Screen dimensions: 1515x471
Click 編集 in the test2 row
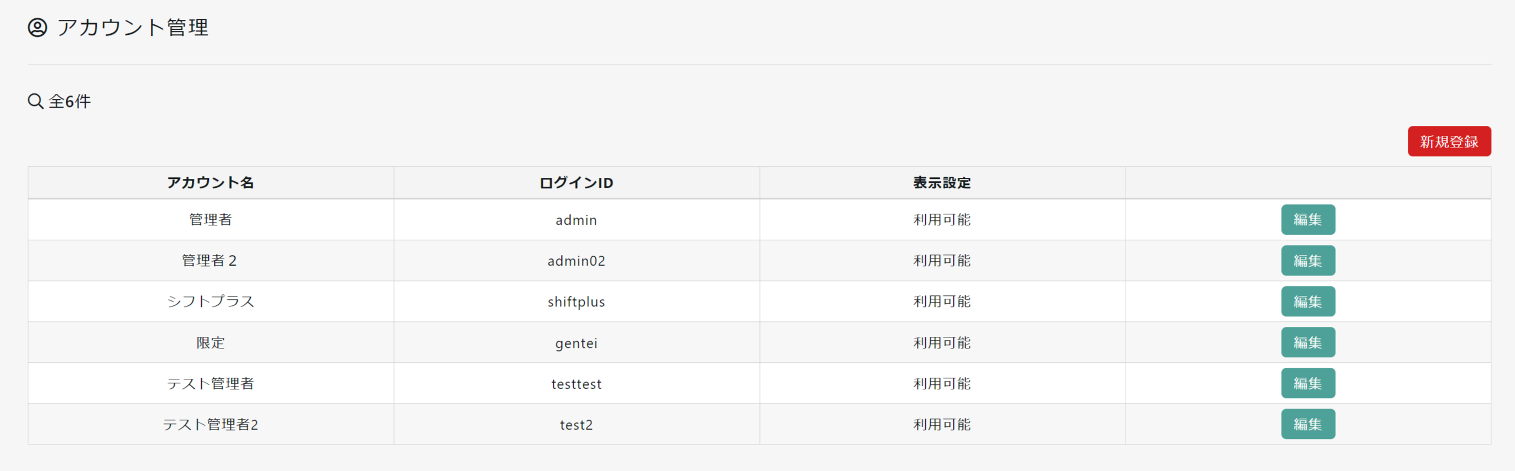click(x=1307, y=424)
